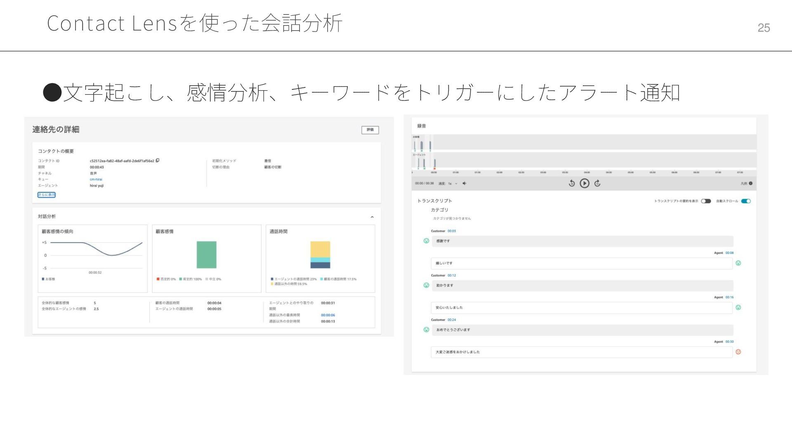Click the カテゴリ heading in transcript

click(x=439, y=210)
